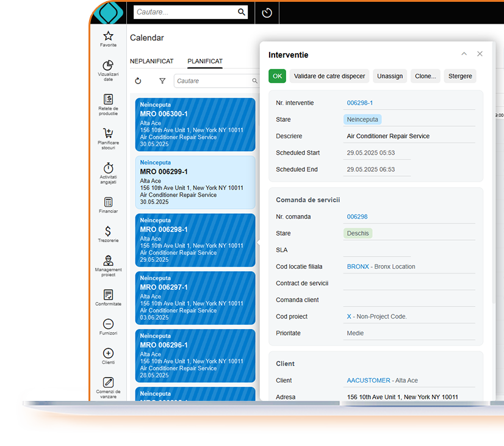Collapse the Interventie panel with chevron
Viewport: 504px width, 446px height.
click(464, 54)
